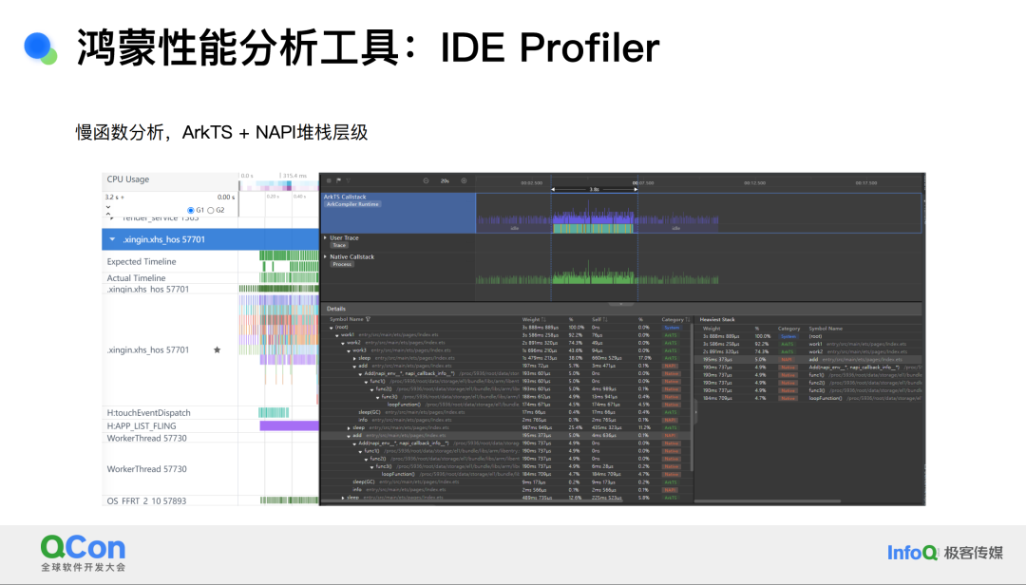Image resolution: width=1026 pixels, height=585 pixels.
Task: Expand the Native Callstack track
Action: (325, 256)
